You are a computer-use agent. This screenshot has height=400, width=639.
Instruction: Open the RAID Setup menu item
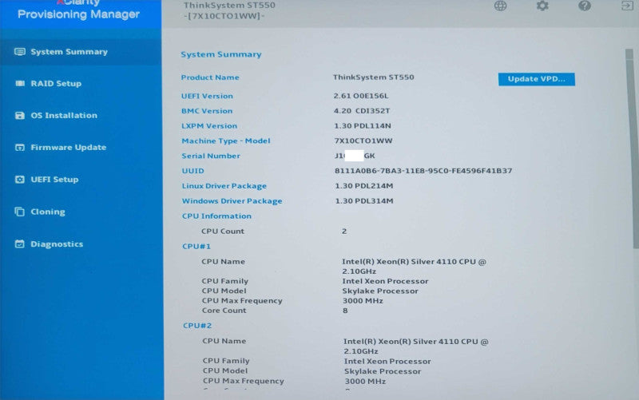56,84
